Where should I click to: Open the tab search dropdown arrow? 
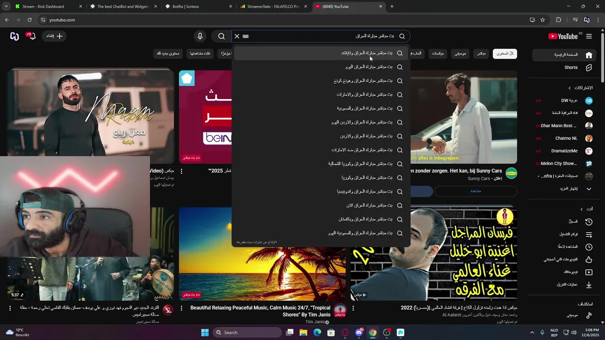pyautogui.click(x=6, y=7)
